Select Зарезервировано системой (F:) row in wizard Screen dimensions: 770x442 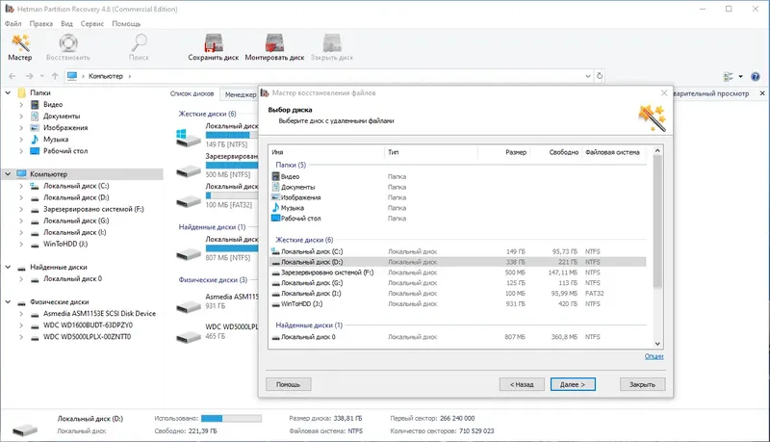458,273
